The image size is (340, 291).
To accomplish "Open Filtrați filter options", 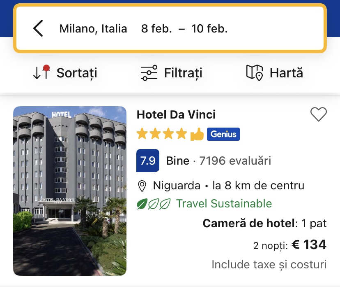I will tap(183, 73).
